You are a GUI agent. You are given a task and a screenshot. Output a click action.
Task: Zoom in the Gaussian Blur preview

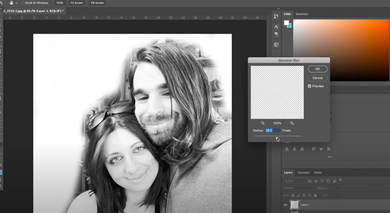[292, 123]
